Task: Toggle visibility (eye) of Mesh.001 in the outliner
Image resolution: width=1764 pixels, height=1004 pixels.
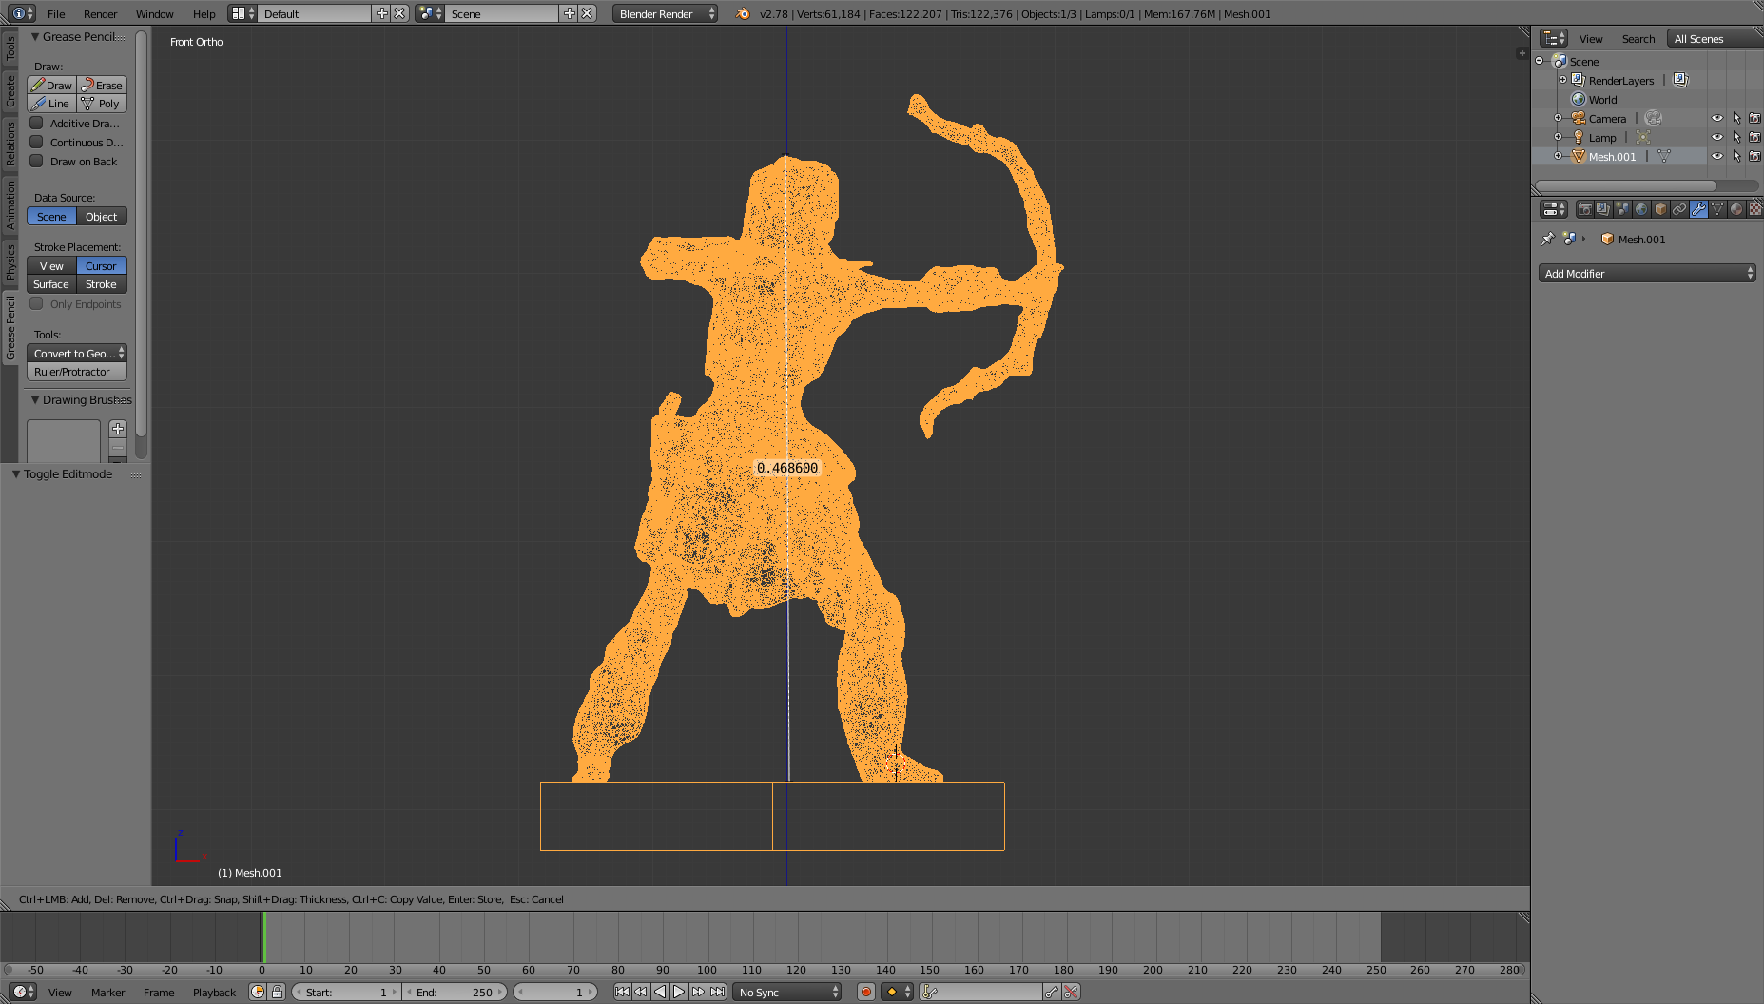Action: [x=1717, y=156]
